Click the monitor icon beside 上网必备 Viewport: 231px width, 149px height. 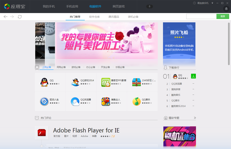coord(37,68)
